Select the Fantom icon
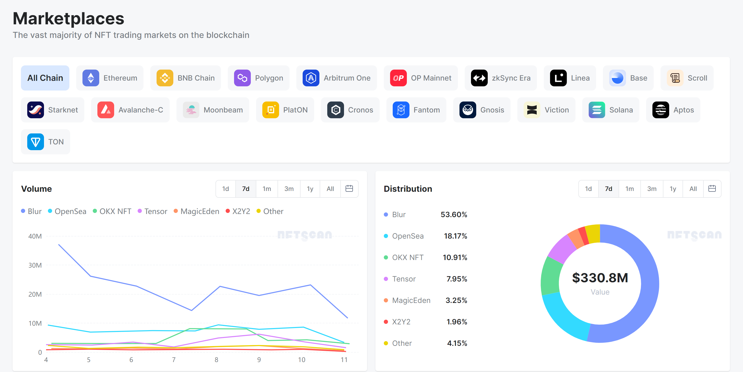The height and width of the screenshot is (372, 743). pyautogui.click(x=401, y=110)
